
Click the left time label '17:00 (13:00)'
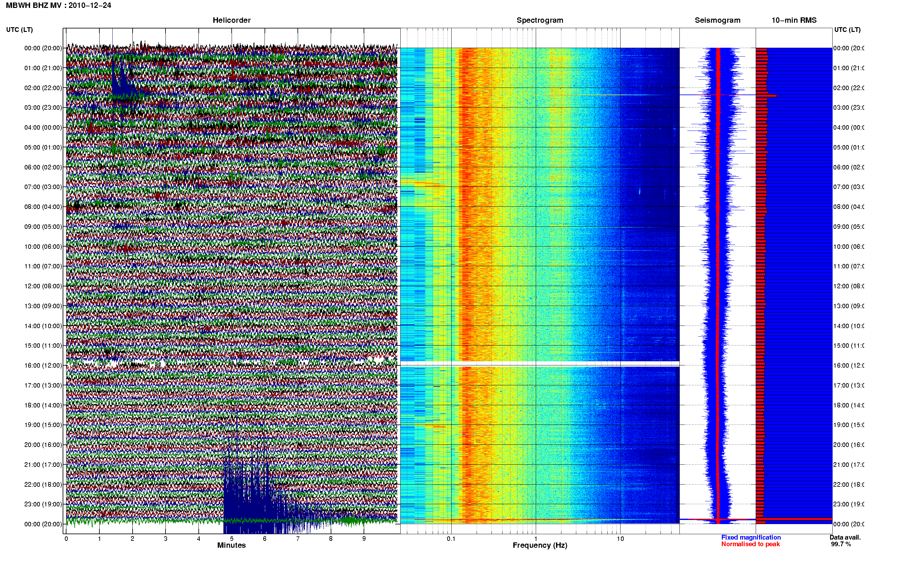pyautogui.click(x=43, y=385)
